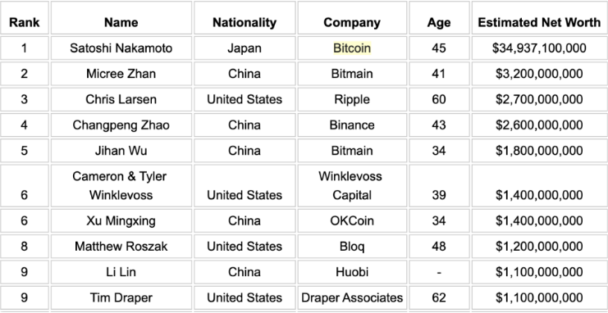This screenshot has height=313, width=608.
Task: Select the Satoshi Nakamoto name cell
Action: click(121, 48)
